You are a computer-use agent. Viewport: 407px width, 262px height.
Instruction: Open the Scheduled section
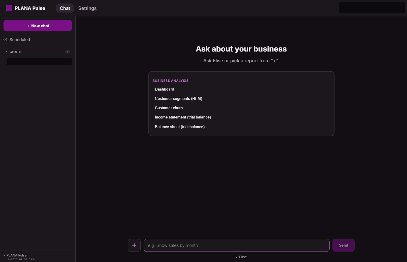click(x=20, y=40)
